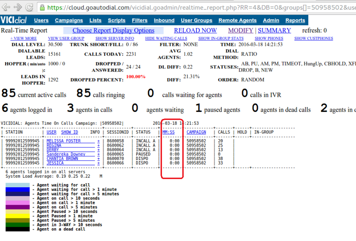Click the '6 agents logged in' counter

click(x=27, y=108)
